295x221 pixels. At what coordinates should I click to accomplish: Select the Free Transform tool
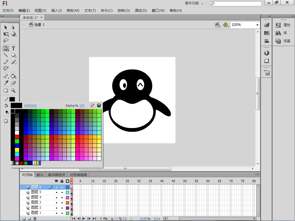(x=6, y=34)
